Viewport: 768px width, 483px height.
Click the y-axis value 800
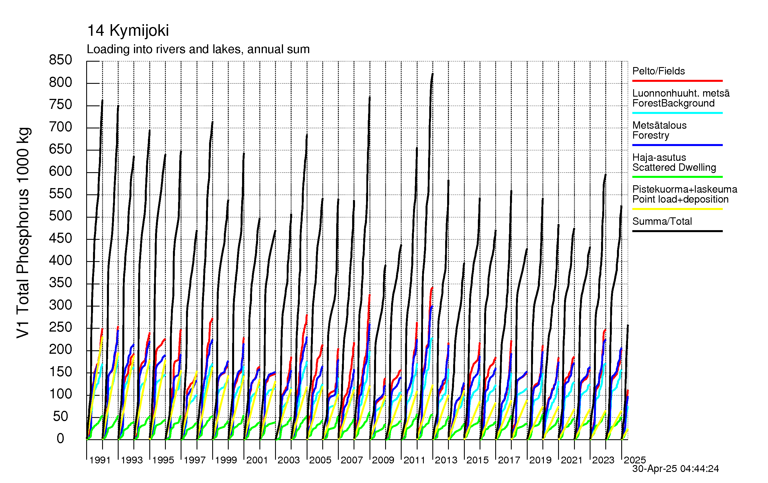(x=60, y=82)
